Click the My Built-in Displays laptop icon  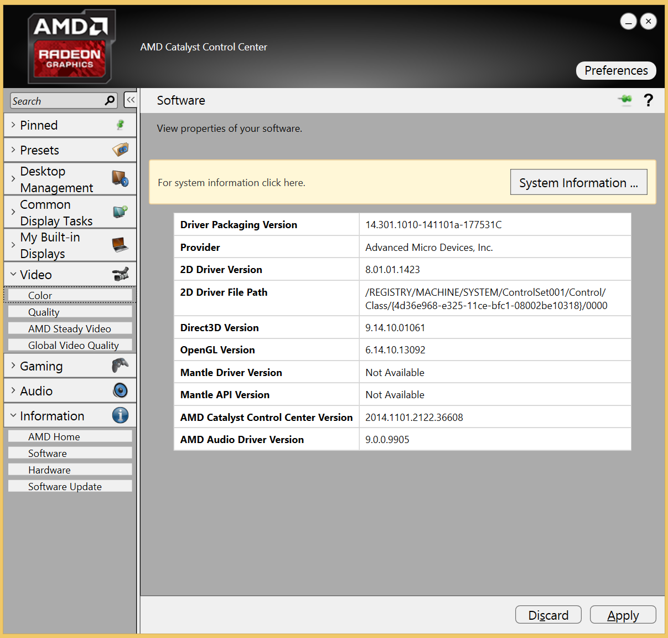click(x=120, y=244)
